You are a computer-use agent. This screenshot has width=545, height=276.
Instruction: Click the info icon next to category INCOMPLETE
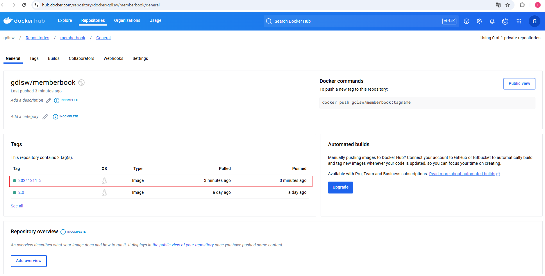(x=56, y=117)
